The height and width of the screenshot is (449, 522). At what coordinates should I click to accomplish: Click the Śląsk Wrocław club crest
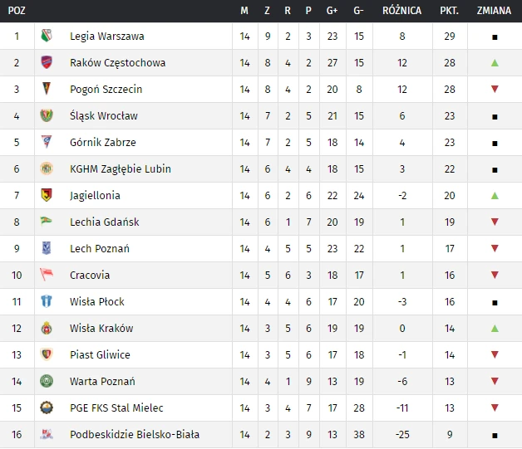pos(47,116)
